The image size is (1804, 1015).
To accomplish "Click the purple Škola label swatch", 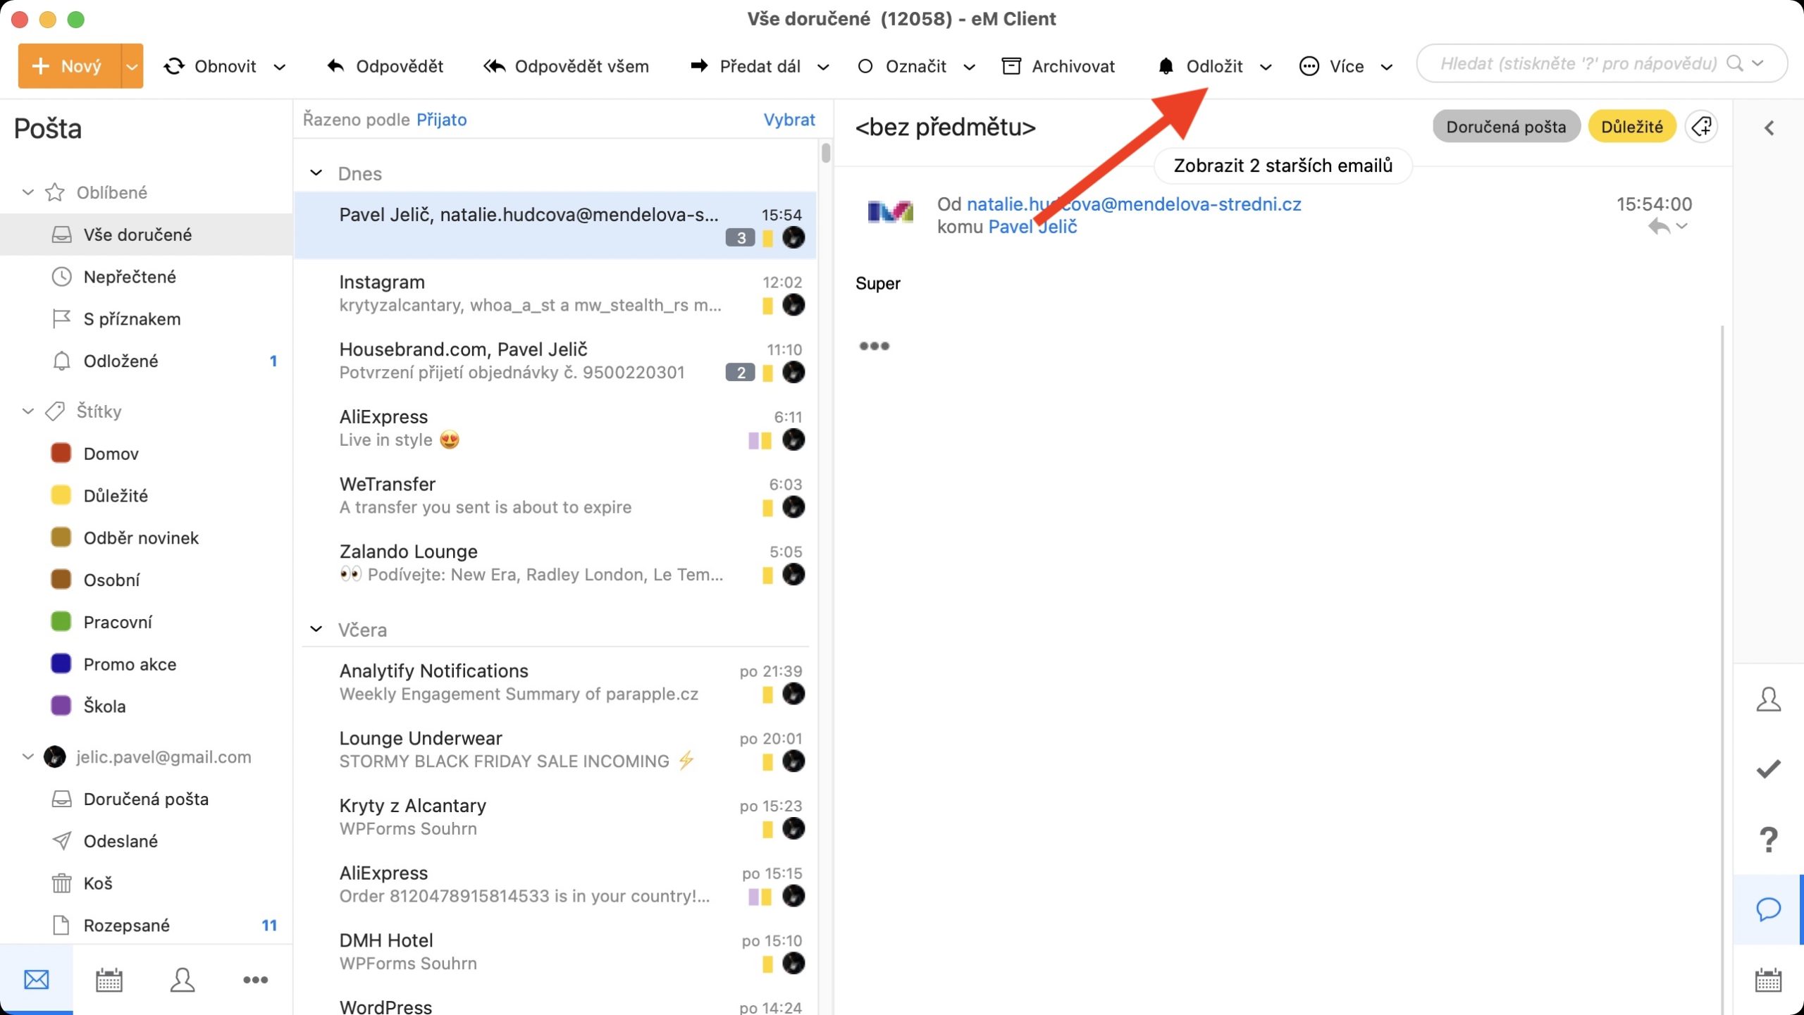I will pyautogui.click(x=61, y=706).
